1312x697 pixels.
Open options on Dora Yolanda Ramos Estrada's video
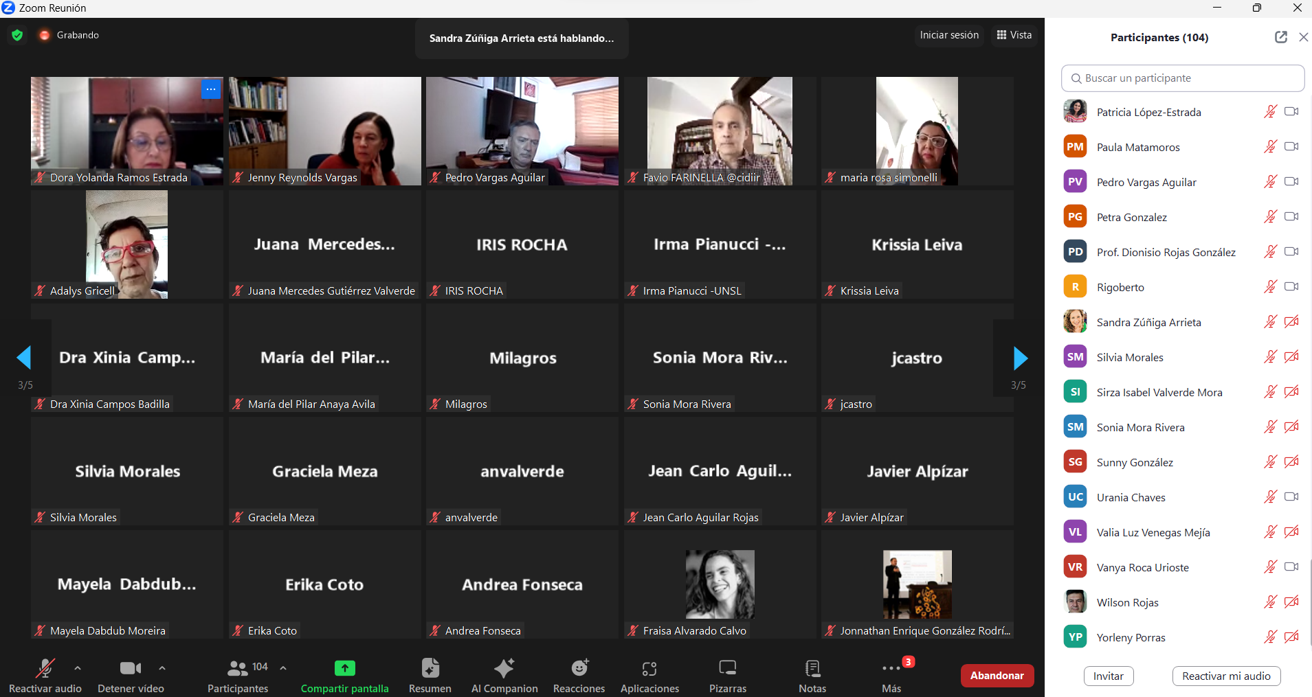point(211,89)
